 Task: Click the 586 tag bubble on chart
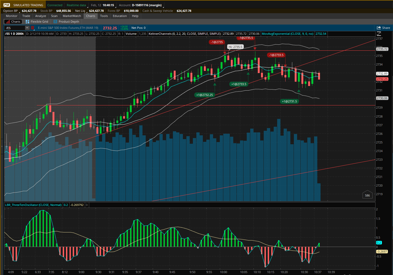pyautogui.click(x=367, y=195)
